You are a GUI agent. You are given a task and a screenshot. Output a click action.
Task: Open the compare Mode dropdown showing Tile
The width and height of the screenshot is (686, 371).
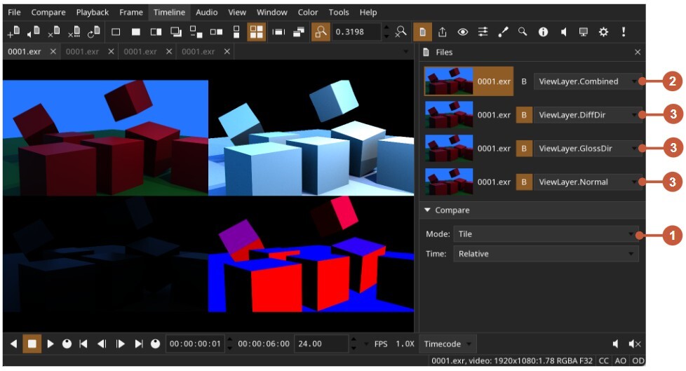pos(545,234)
